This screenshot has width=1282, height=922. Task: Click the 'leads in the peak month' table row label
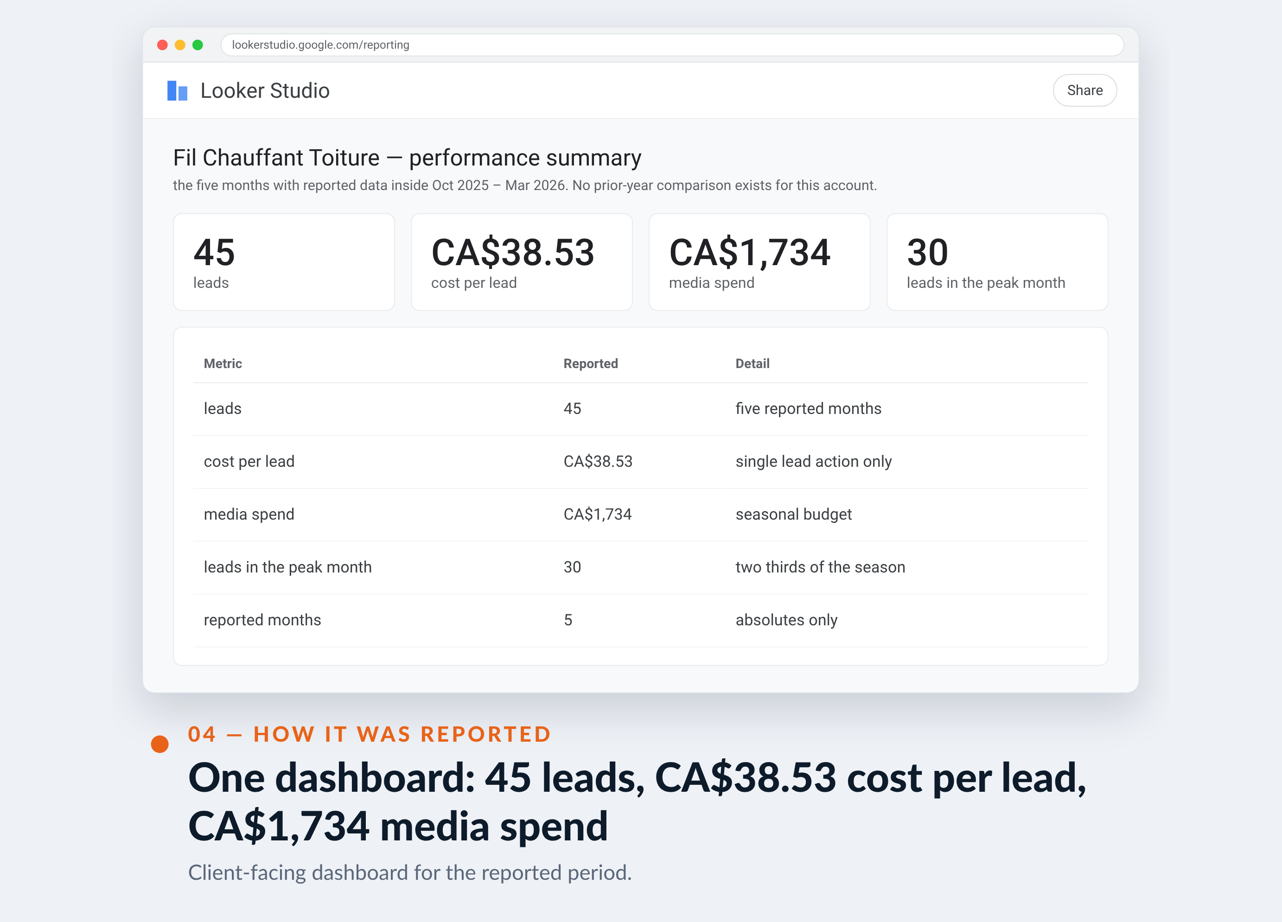(x=288, y=567)
